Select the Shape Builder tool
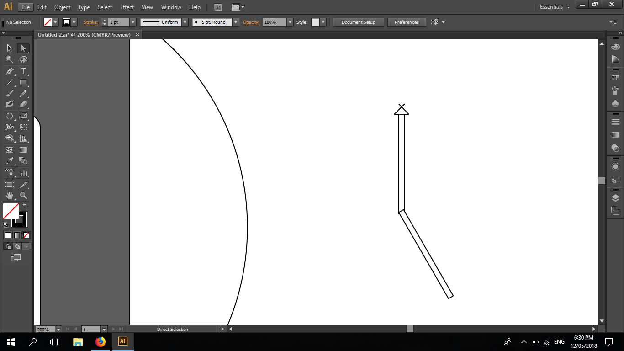This screenshot has width=624, height=351. coord(10,138)
